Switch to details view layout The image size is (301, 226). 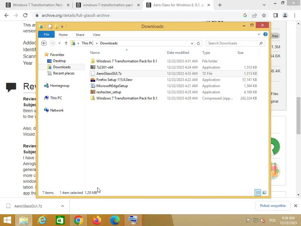257,192
